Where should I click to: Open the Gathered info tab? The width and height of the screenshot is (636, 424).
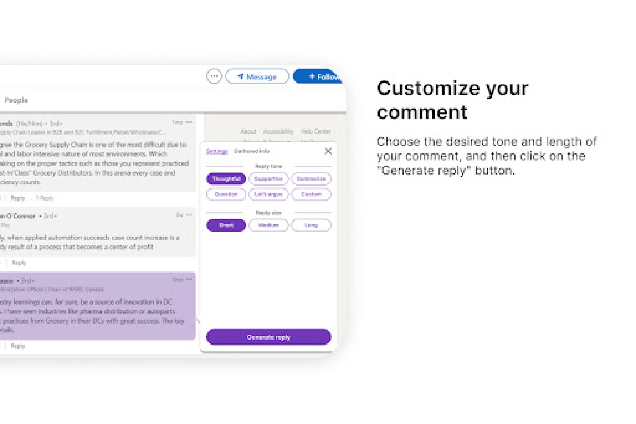(252, 151)
